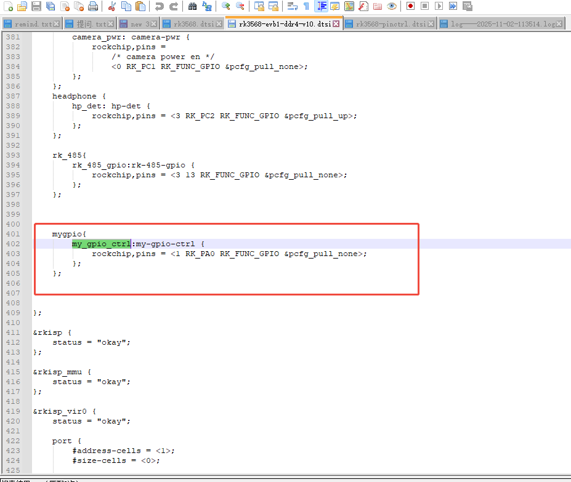Screen dimensions: 571x482
Task: Close the current document via toolbar
Action: (x=65, y=6)
